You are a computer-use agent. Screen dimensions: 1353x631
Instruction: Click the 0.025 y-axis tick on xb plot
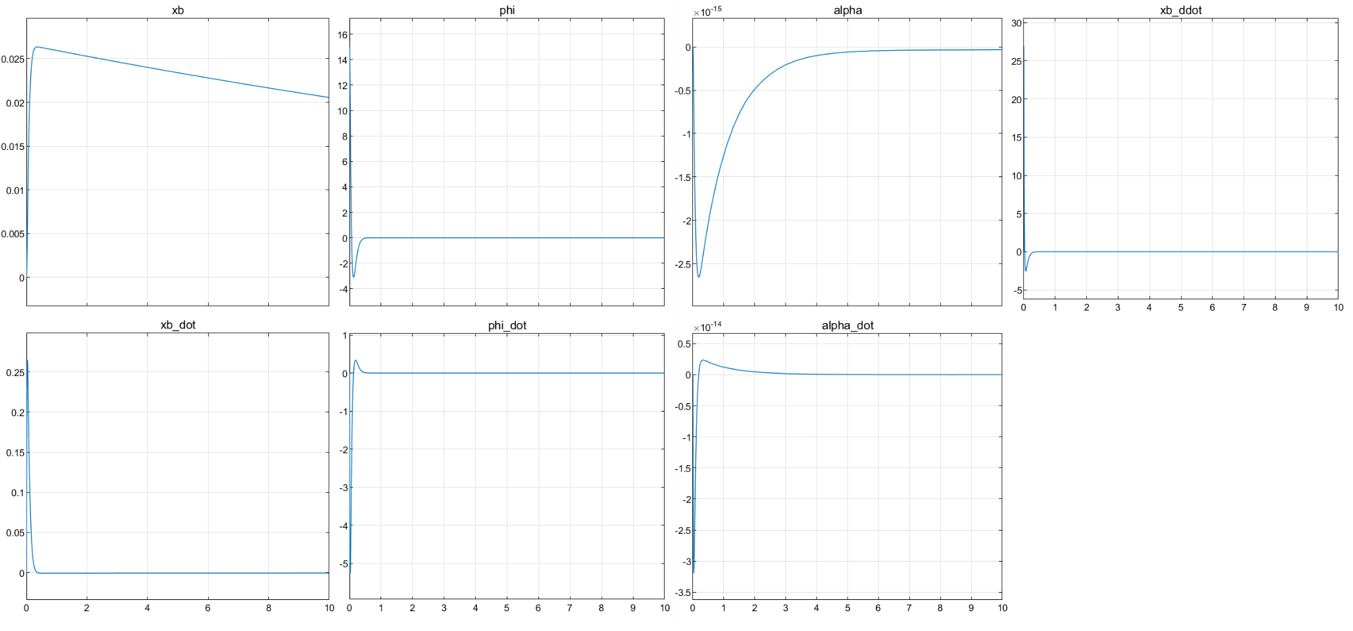coord(13,59)
